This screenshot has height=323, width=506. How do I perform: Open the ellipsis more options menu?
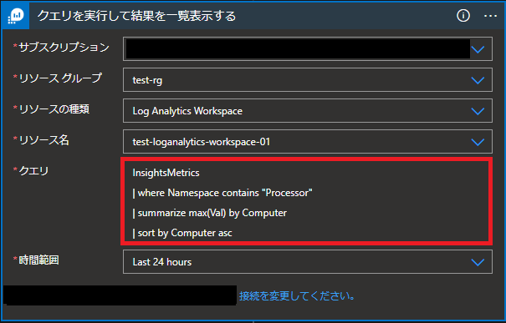point(490,16)
